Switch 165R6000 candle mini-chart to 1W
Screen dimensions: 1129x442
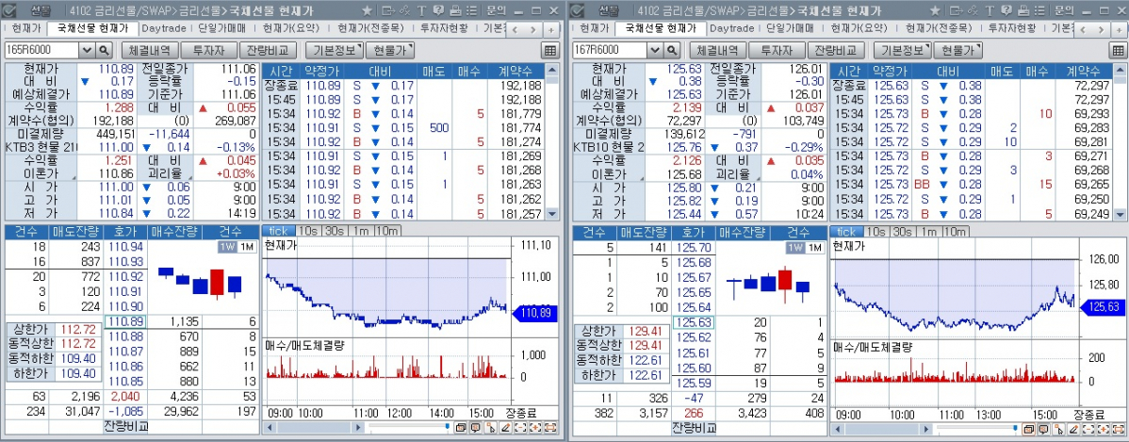[x=227, y=247]
